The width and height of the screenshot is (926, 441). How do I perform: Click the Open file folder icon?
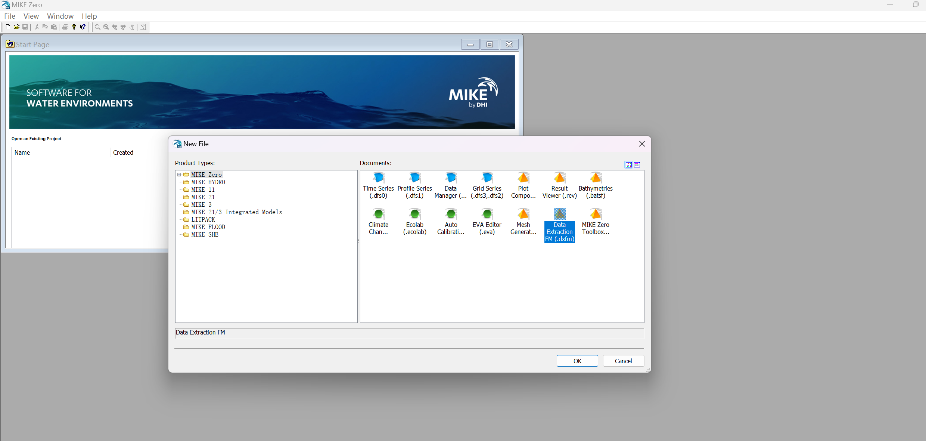pyautogui.click(x=16, y=27)
